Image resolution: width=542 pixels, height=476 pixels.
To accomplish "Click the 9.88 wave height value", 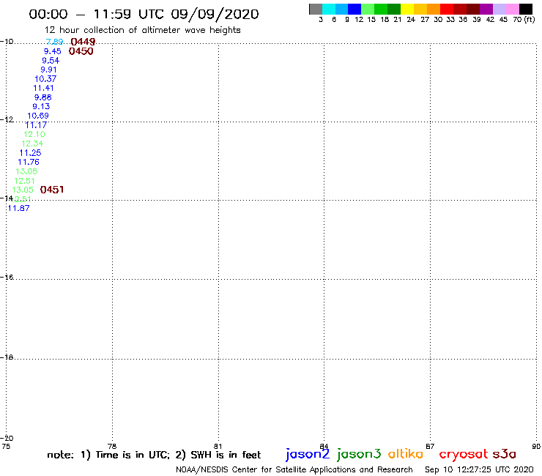I will [x=43, y=97].
